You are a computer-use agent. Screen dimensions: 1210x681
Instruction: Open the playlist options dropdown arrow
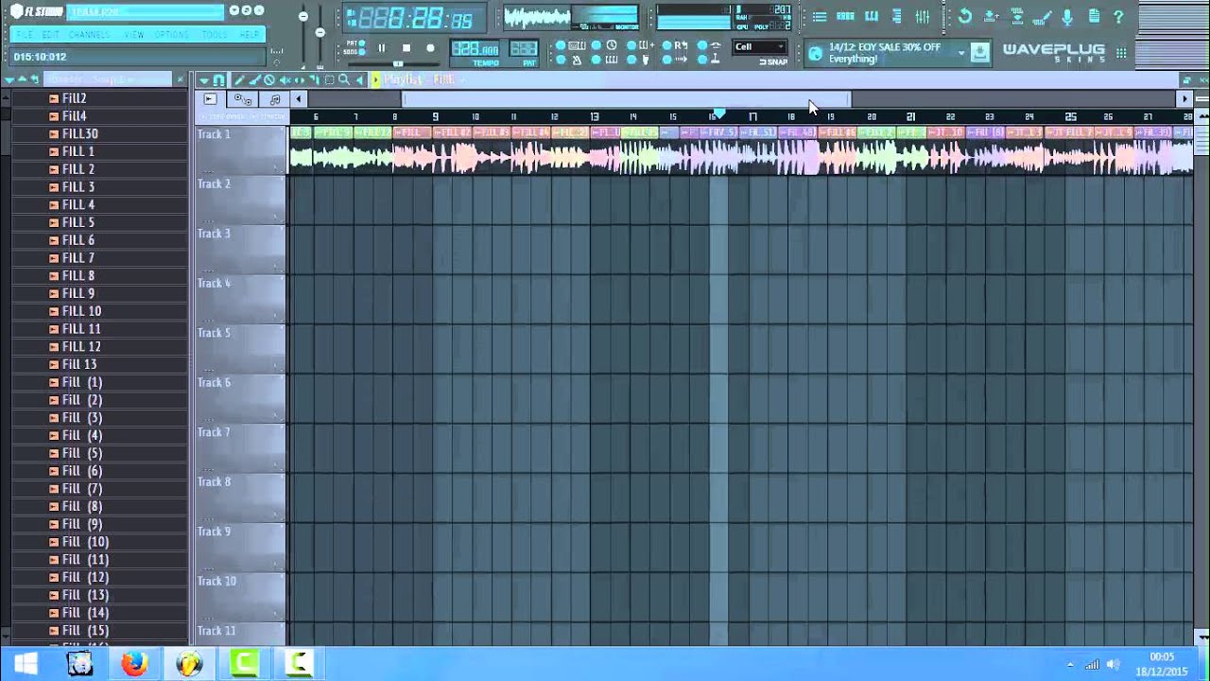pyautogui.click(x=203, y=81)
